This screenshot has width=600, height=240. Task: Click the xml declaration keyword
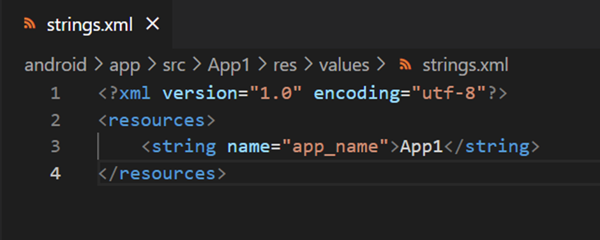point(135,94)
